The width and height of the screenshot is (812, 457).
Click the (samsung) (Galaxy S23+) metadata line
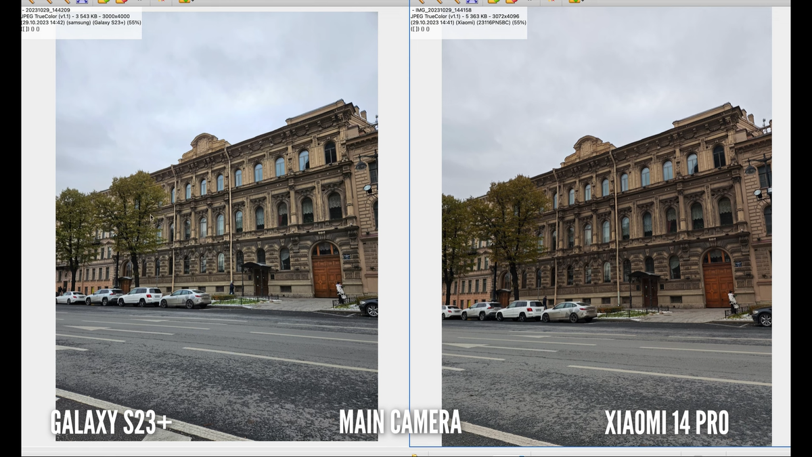(x=81, y=23)
